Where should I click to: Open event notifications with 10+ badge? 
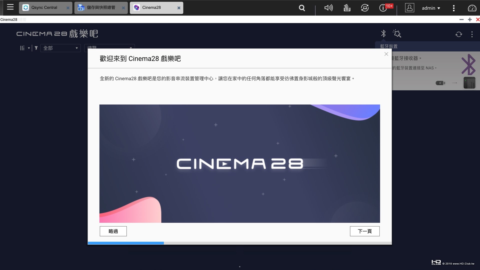tap(383, 8)
